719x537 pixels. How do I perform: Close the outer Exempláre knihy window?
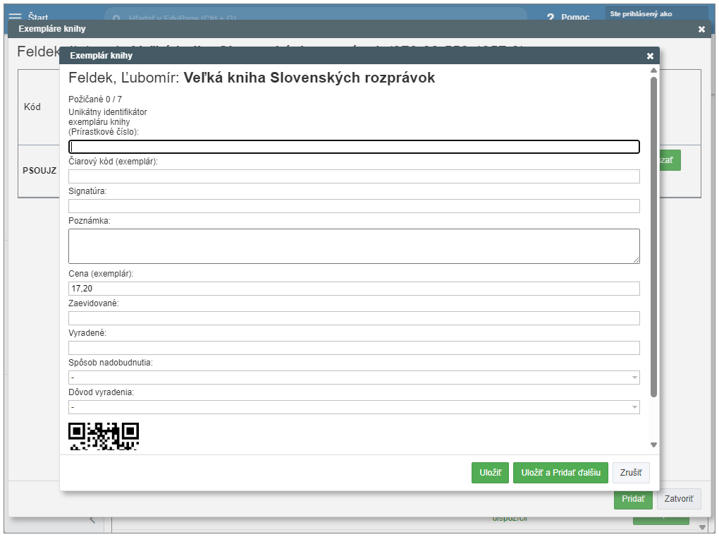coord(701,29)
